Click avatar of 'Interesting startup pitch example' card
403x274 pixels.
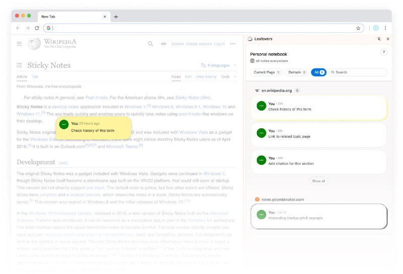pyautogui.click(x=261, y=215)
